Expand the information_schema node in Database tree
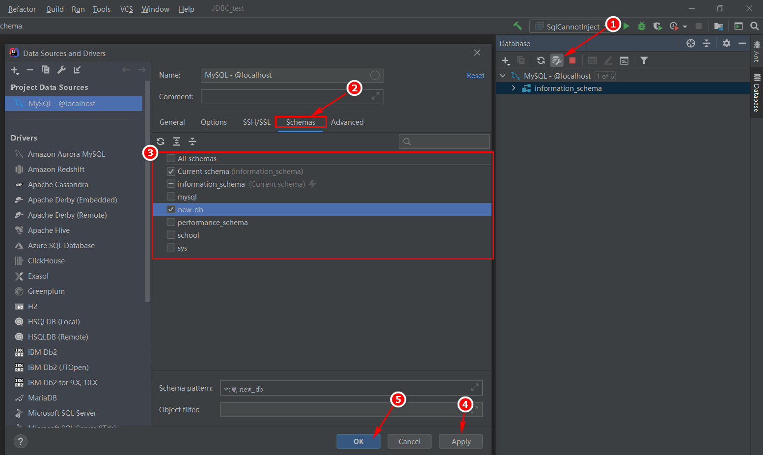Screen dimensions: 763x455 514,88
